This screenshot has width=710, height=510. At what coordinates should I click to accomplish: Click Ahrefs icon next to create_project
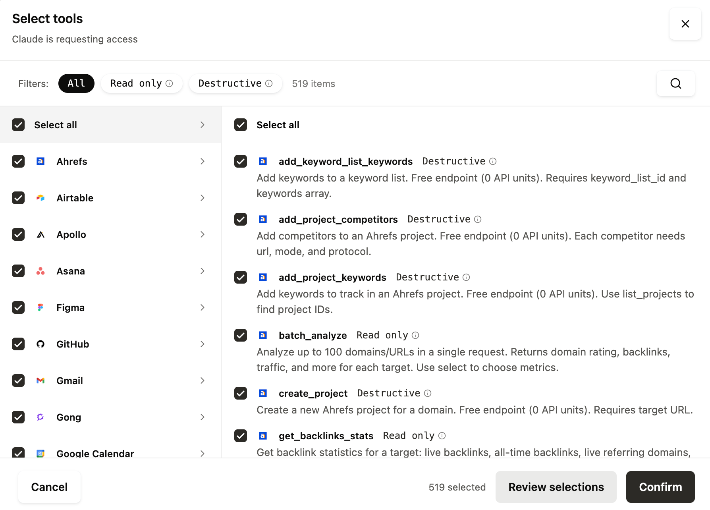point(263,393)
